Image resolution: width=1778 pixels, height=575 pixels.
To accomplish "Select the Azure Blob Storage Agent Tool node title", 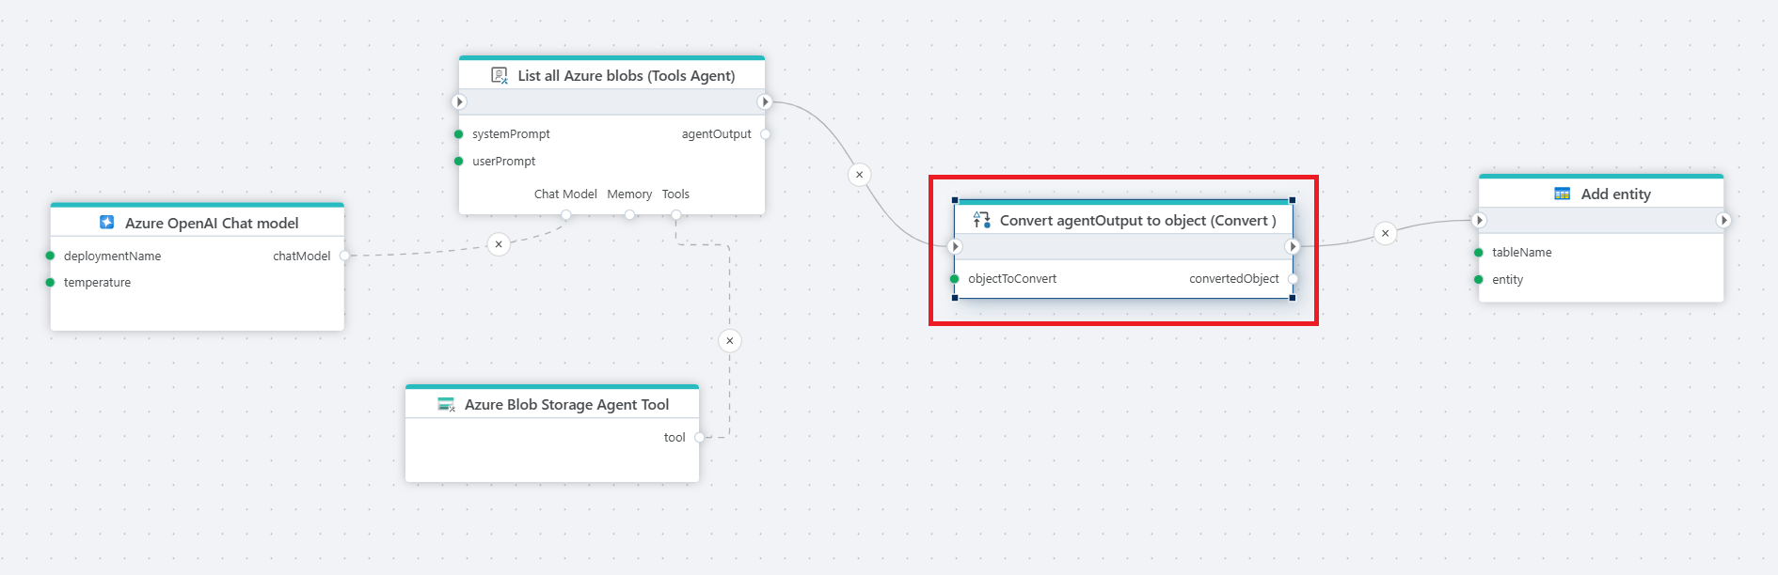I will coord(566,404).
